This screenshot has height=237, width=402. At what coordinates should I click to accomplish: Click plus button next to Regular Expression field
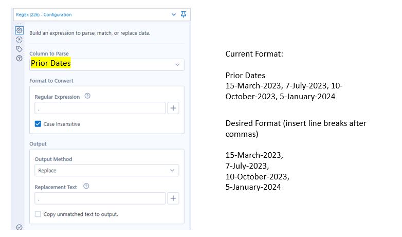tap(173, 108)
